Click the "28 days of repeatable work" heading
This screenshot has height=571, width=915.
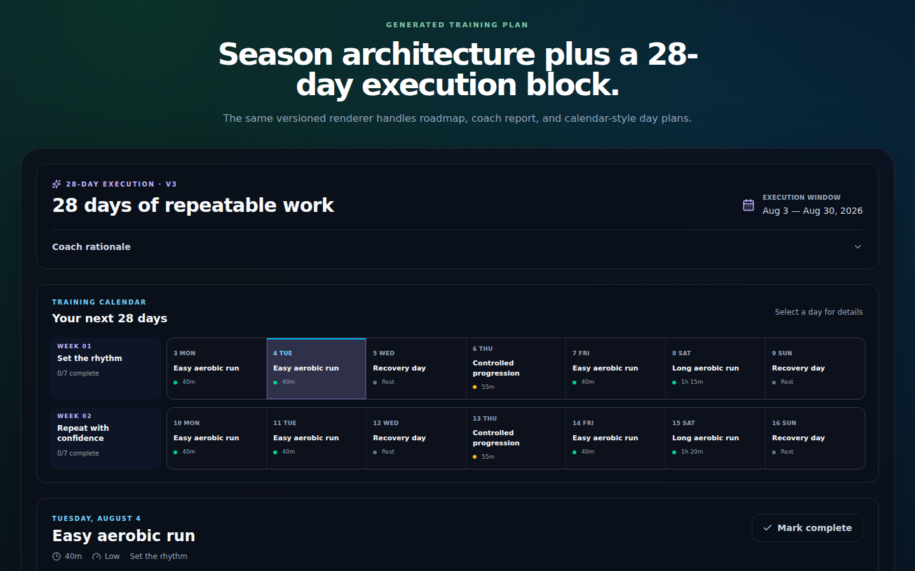193,205
